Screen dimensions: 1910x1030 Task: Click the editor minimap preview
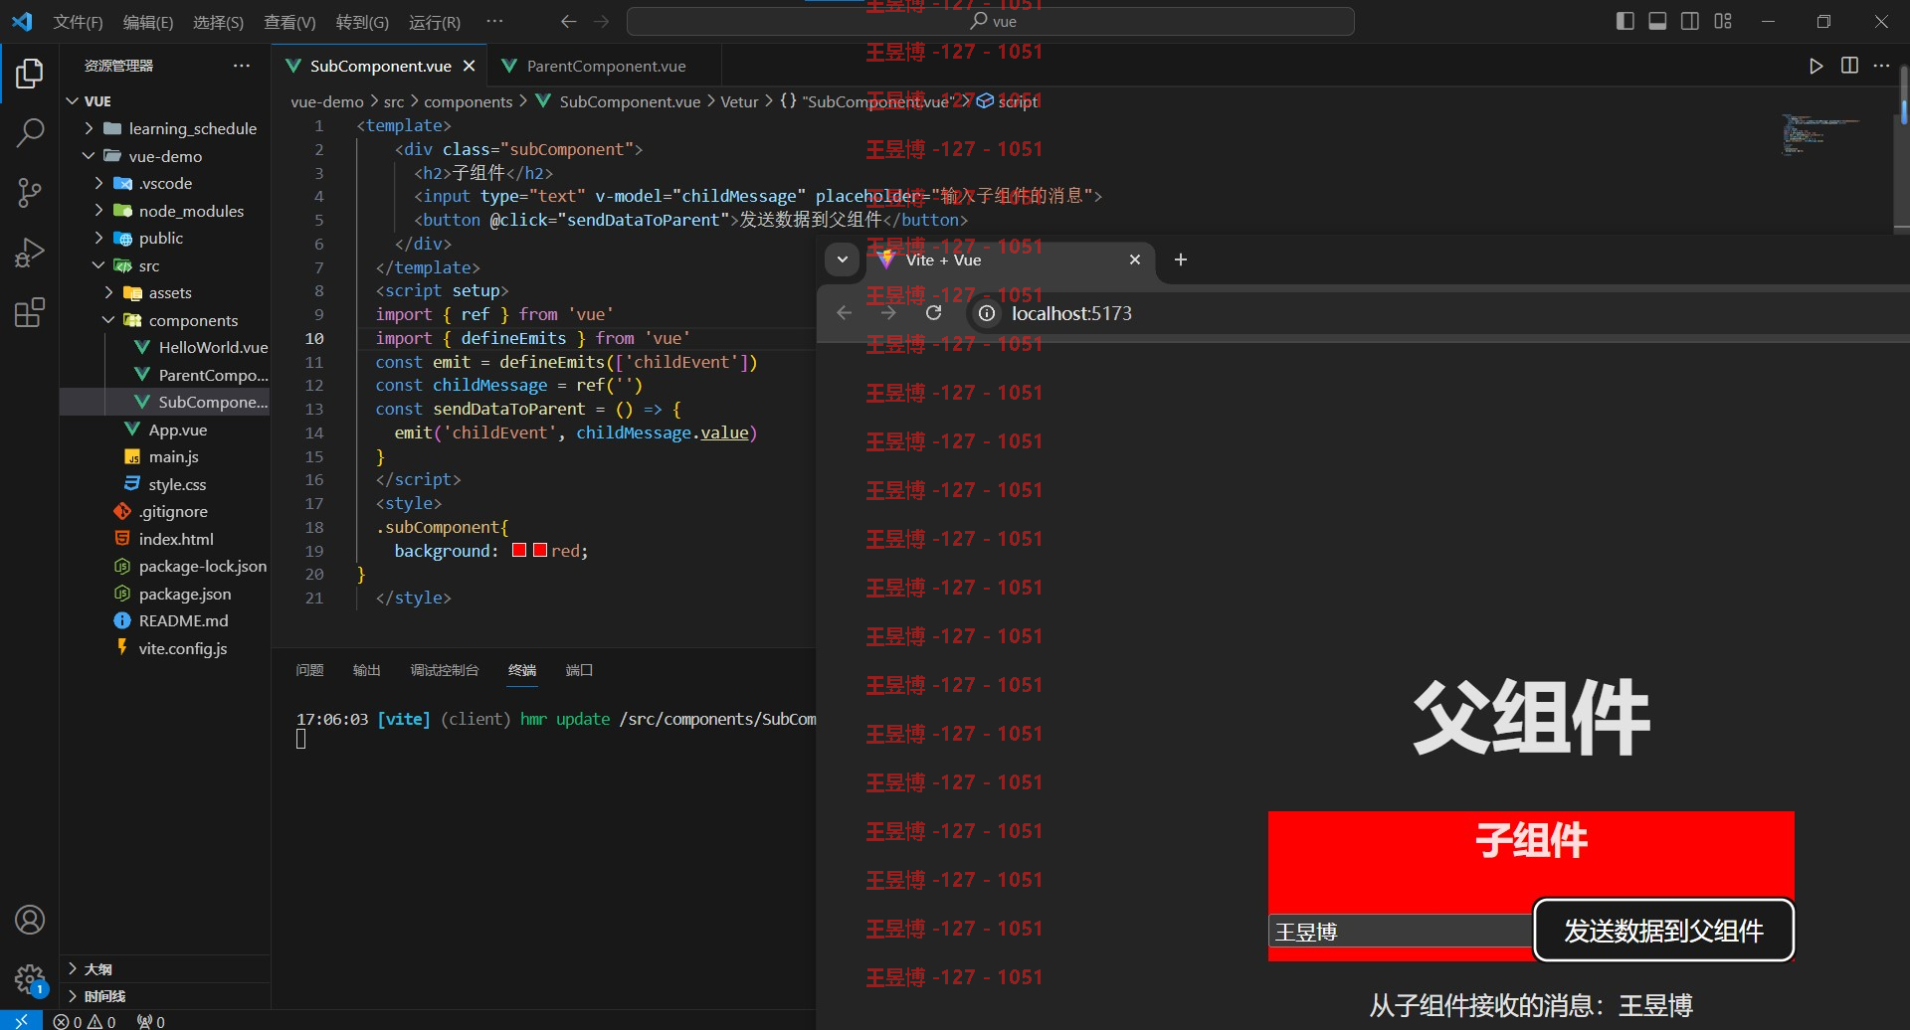coord(1818,134)
